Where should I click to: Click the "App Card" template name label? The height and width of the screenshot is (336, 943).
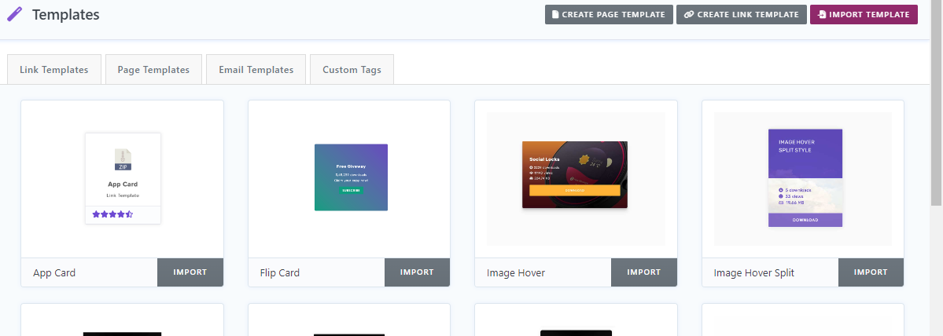[x=54, y=273]
